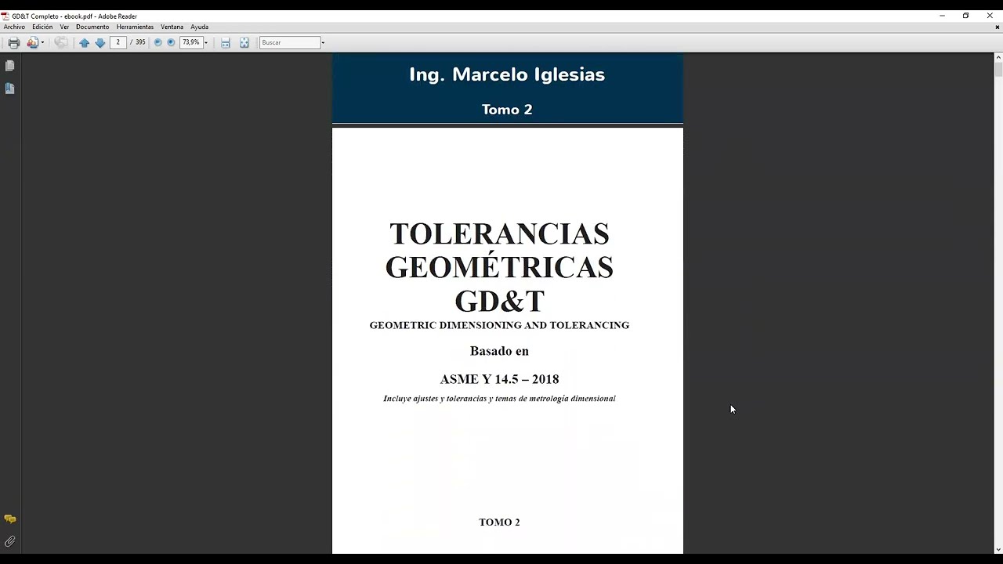
Task: Open the Ventana menu
Action: (172, 27)
